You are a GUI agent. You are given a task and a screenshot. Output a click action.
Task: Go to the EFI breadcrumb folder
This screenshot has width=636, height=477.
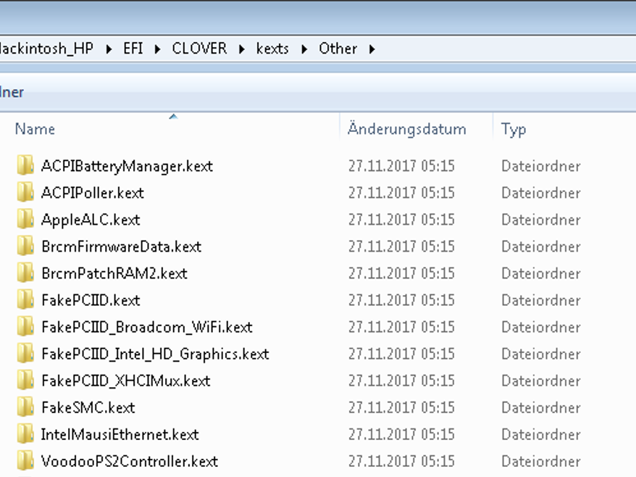[133, 49]
